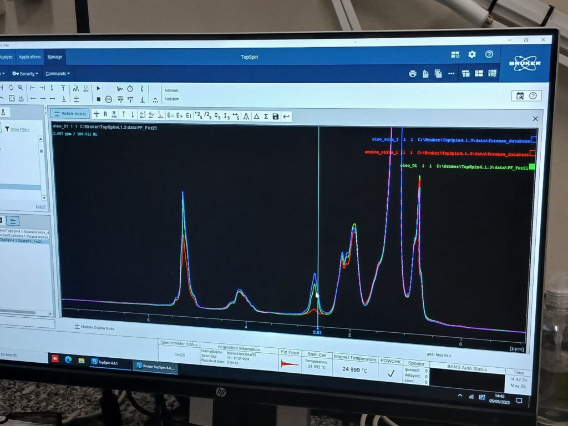The width and height of the screenshot is (568, 426).
Task: Click the 2.61 ppm cursor marker label
Action: pos(317,332)
